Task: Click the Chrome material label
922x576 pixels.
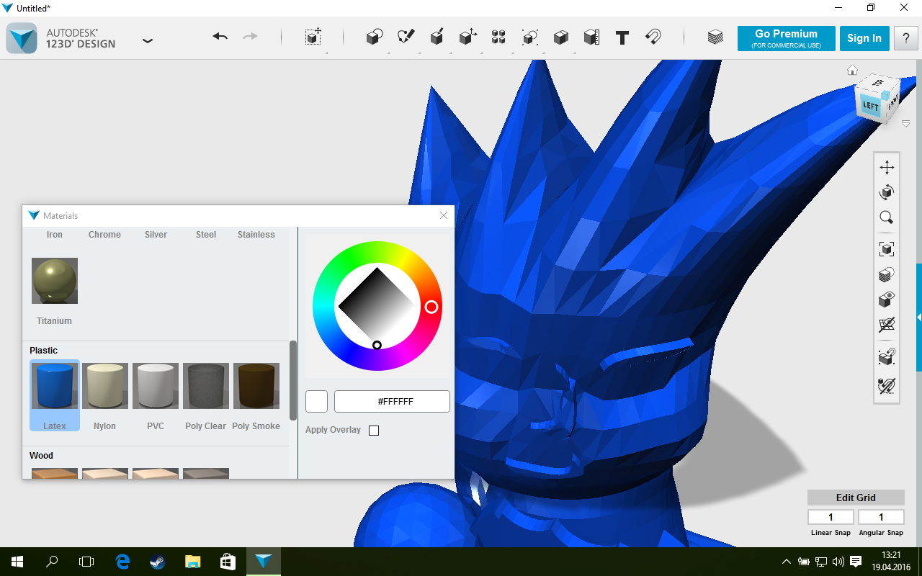Action: tap(104, 235)
